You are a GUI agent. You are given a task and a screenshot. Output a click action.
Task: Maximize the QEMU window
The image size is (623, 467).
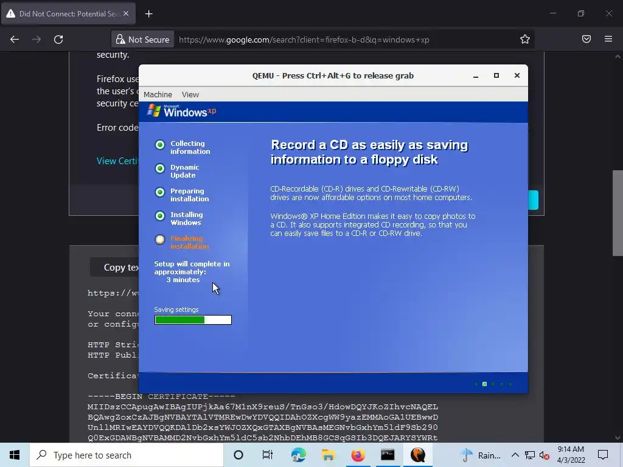coord(496,75)
